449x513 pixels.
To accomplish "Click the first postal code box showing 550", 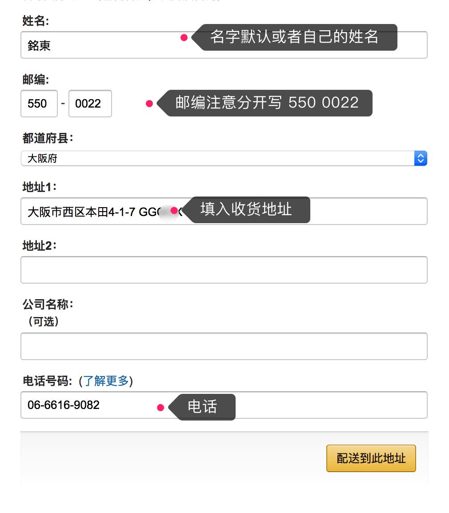I will pyautogui.click(x=39, y=104).
